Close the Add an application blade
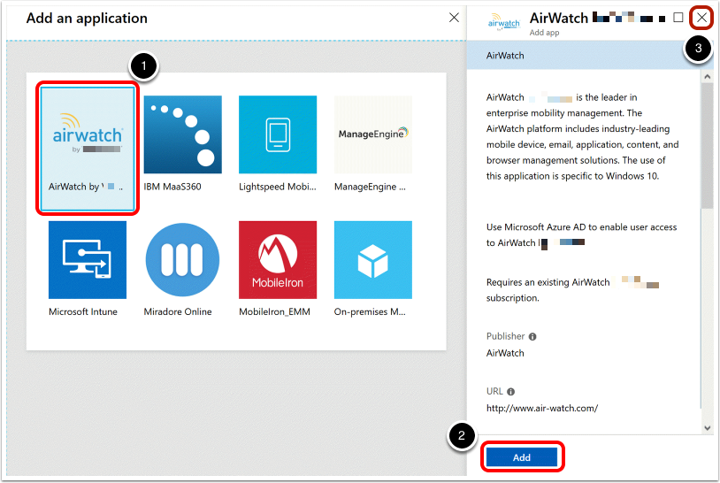 (x=454, y=18)
